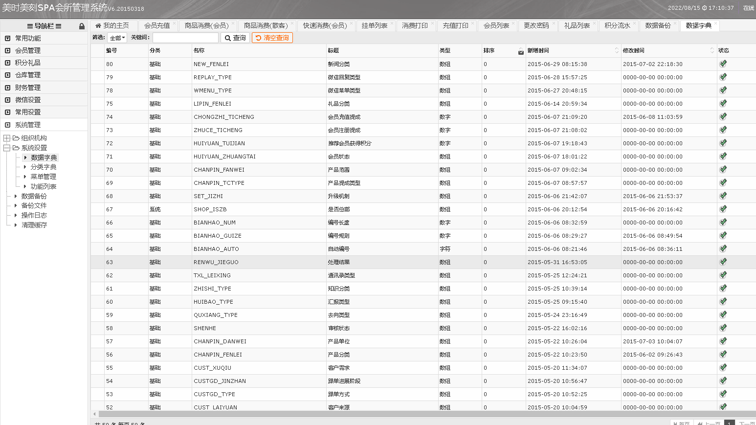Click status check icon for row 63 RENWU_JIEGUO

[x=723, y=262]
